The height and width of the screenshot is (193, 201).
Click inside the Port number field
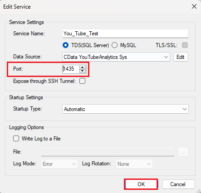(x=71, y=69)
